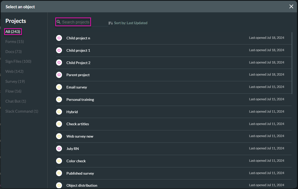The width and height of the screenshot is (298, 189).
Task: Expand the Forms (15) category
Action: pos(14,41)
